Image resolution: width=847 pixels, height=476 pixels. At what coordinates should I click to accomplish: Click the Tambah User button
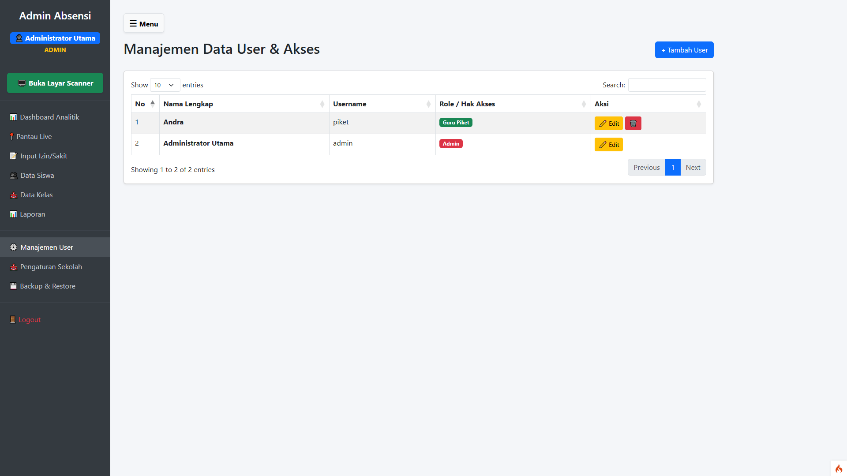click(x=684, y=50)
